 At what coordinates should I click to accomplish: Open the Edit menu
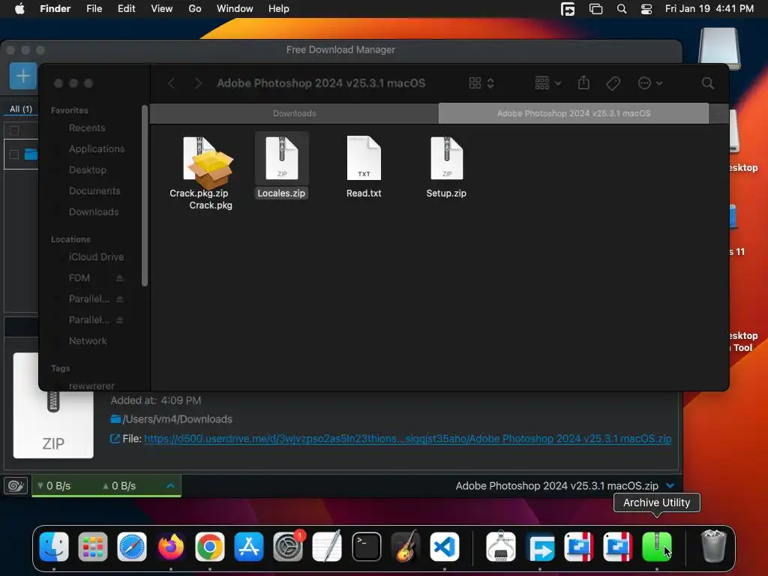point(126,9)
